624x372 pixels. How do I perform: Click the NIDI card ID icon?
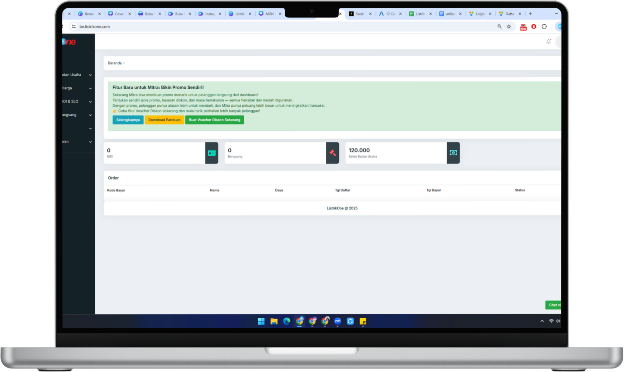(212, 153)
